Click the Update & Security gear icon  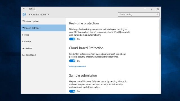pos(24,14)
